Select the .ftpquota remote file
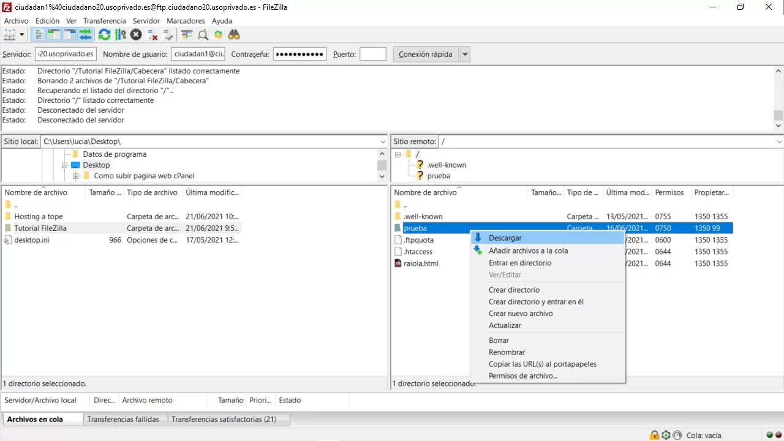Viewport: 784px width, 441px height. coord(418,240)
